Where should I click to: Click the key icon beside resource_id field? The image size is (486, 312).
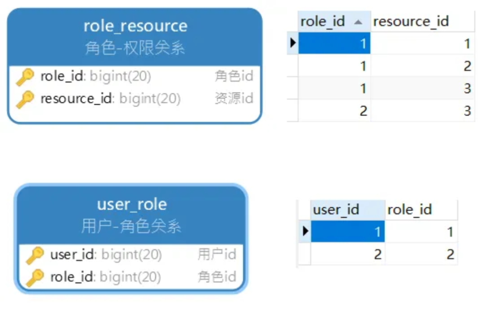click(25, 99)
